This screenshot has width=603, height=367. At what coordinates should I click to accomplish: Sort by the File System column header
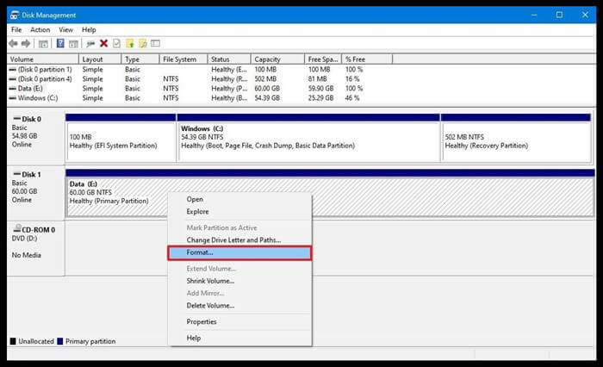click(x=179, y=59)
